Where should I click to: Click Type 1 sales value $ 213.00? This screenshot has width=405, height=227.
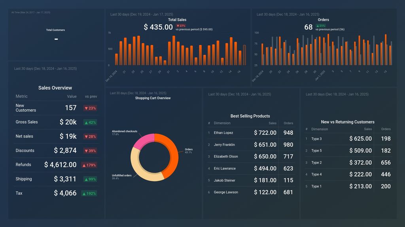point(361,186)
